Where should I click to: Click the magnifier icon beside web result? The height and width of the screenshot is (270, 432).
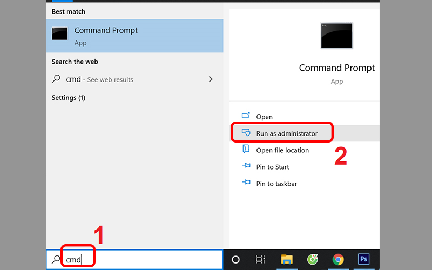click(x=56, y=79)
